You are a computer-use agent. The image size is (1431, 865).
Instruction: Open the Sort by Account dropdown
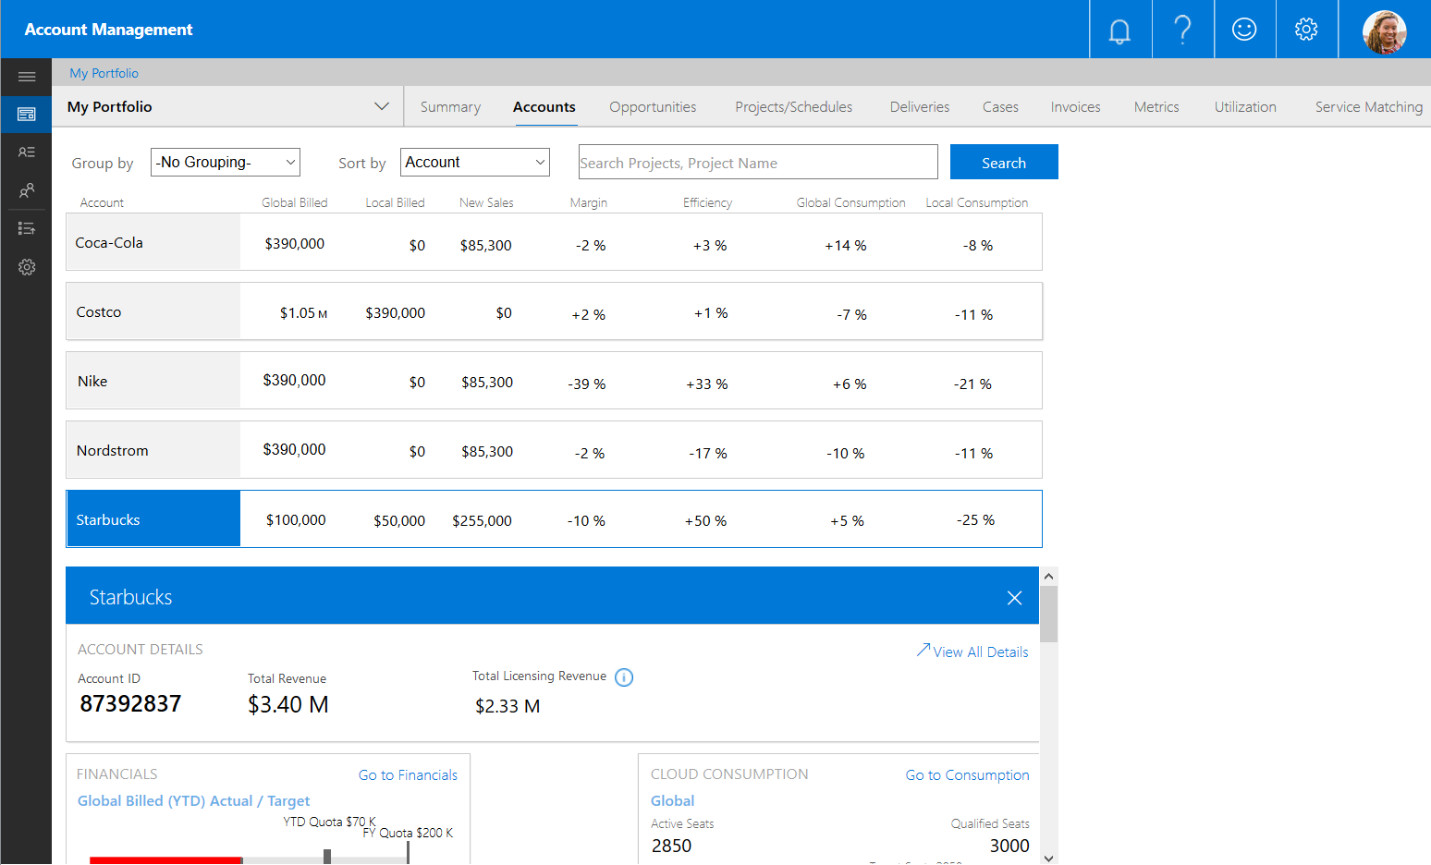[x=475, y=162]
